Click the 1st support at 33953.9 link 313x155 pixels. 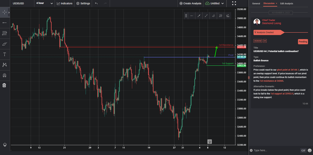pos(282,93)
